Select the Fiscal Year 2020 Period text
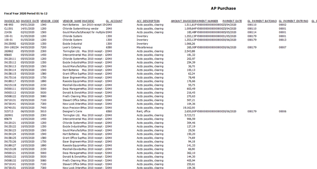The height and width of the screenshot is (169, 317). (x=26, y=14)
